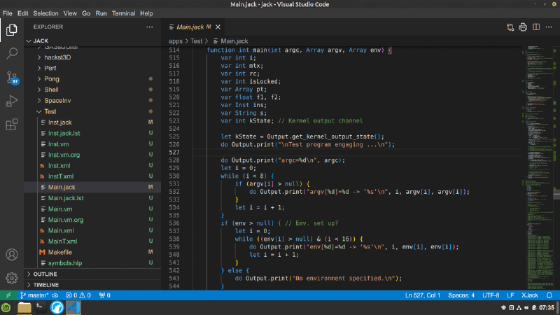
Task: Open the Manage gear menu
Action: 12,278
